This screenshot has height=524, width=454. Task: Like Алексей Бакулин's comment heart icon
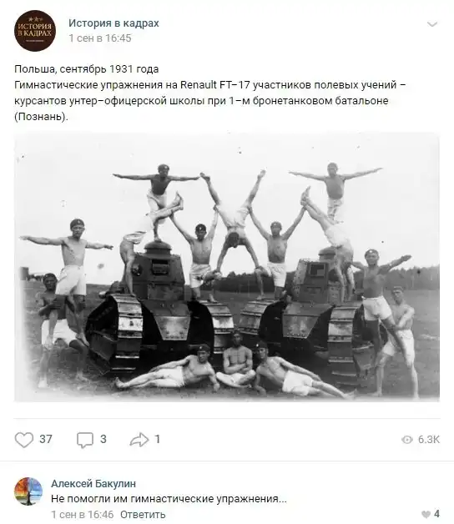tap(426, 514)
